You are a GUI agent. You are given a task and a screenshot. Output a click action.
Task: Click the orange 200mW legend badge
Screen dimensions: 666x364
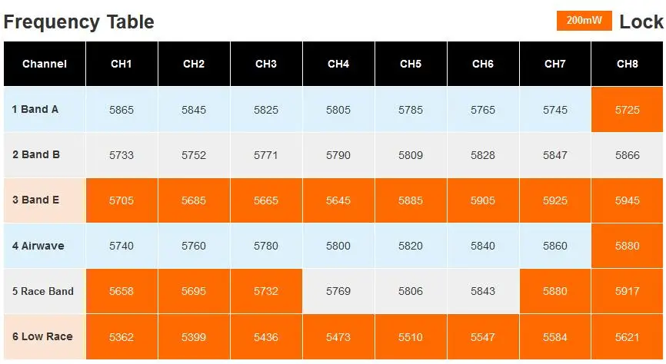coord(584,21)
